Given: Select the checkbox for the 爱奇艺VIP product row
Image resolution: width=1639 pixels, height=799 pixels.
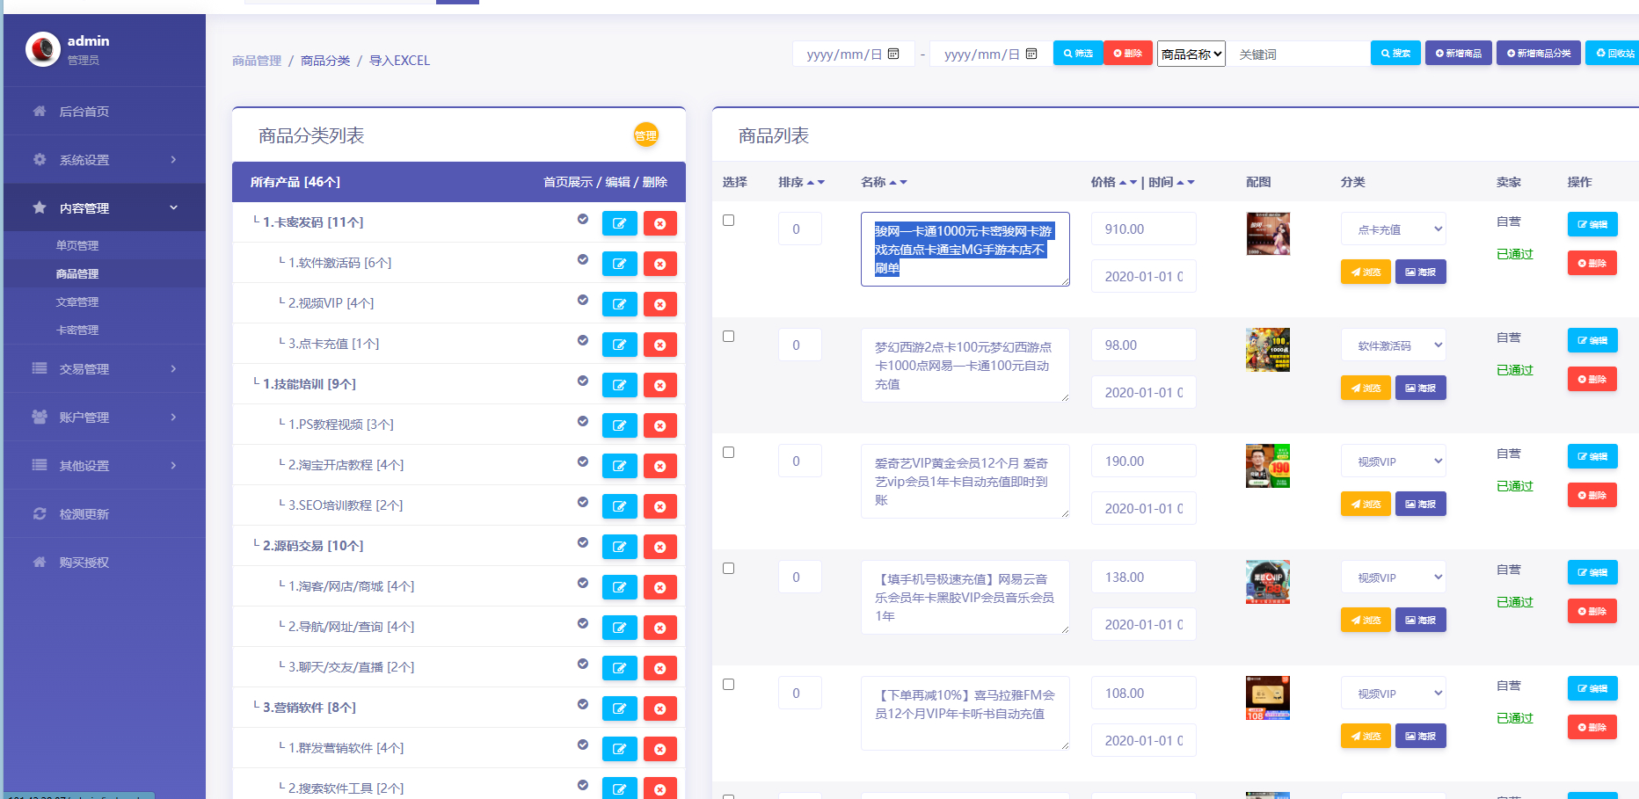Looking at the screenshot, I should (728, 452).
